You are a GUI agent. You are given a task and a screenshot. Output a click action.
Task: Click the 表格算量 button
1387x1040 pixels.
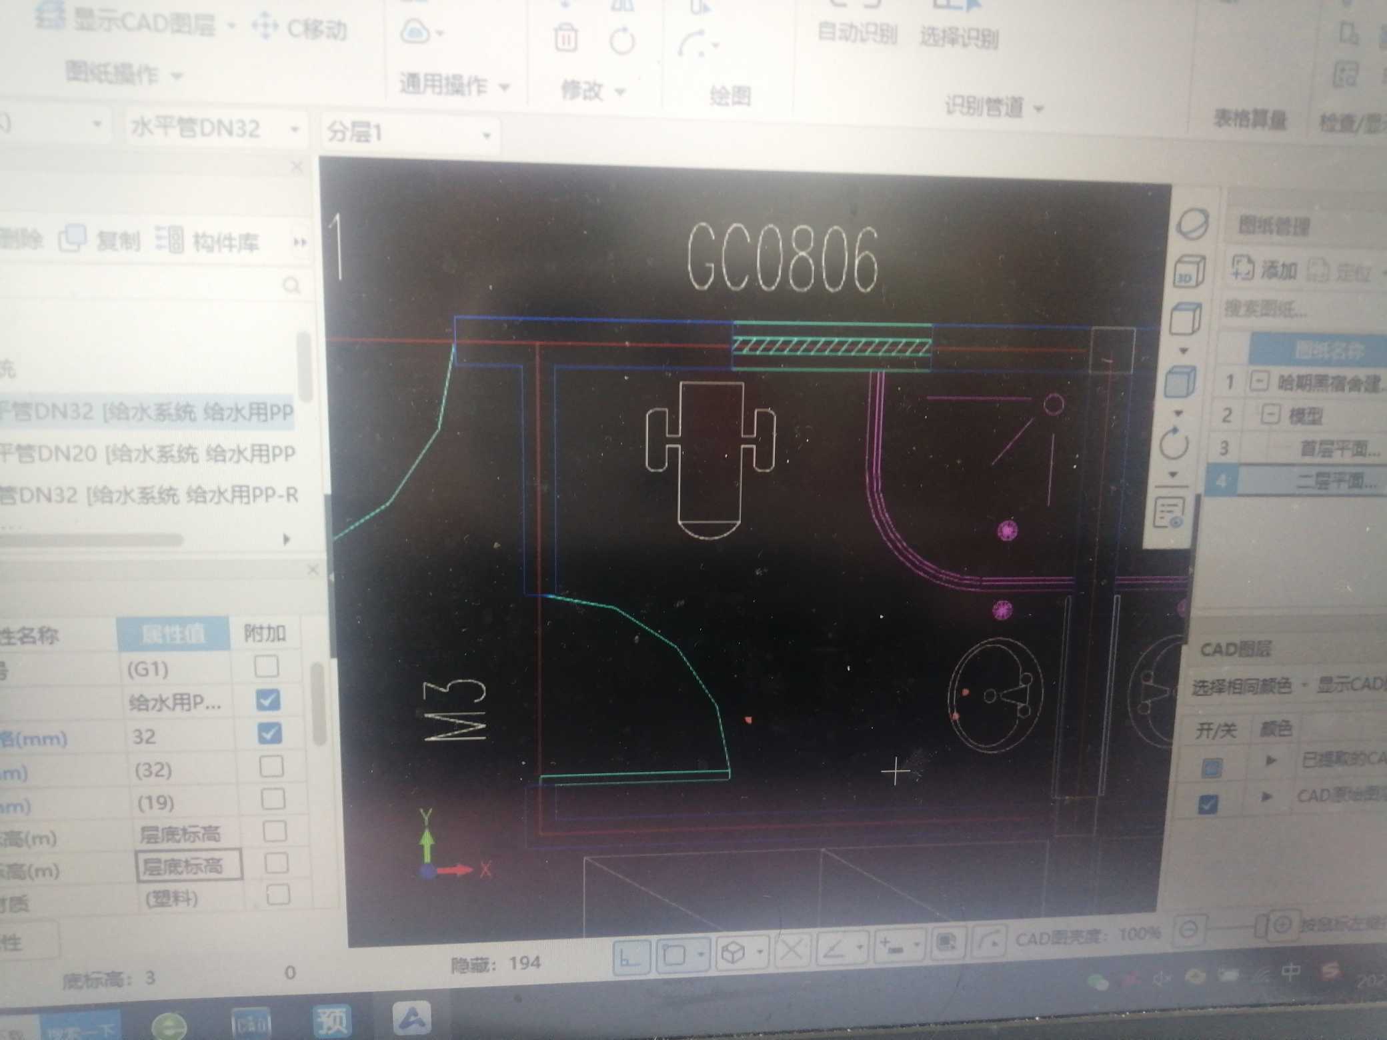pyautogui.click(x=1250, y=120)
